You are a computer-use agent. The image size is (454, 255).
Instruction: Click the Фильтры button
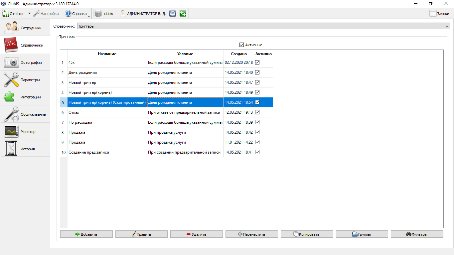[x=417, y=234]
